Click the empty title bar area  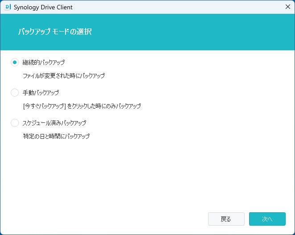point(178,7)
